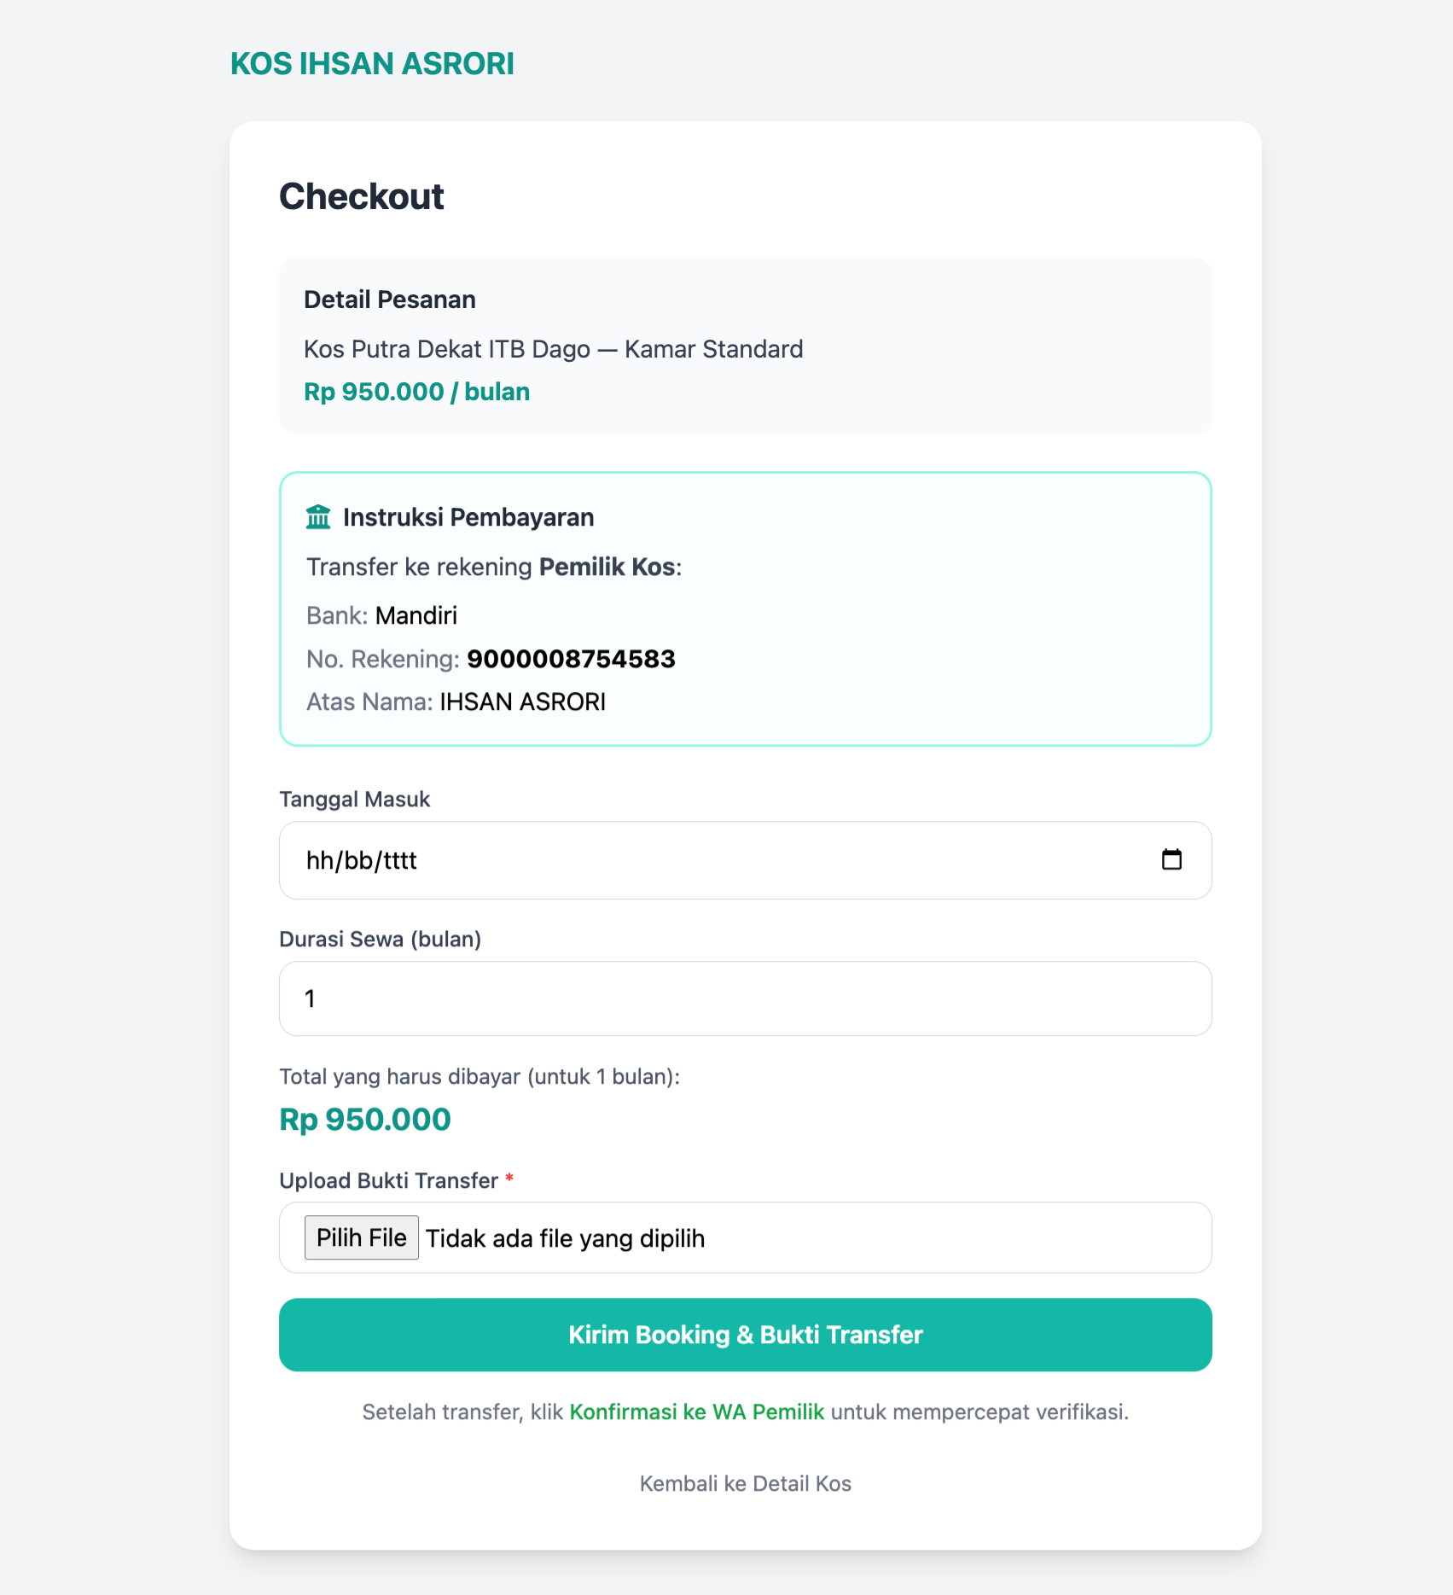This screenshot has height=1595, width=1453.
Task: Select the Atas Nama IHSAN ASRORI text
Action: [522, 701]
